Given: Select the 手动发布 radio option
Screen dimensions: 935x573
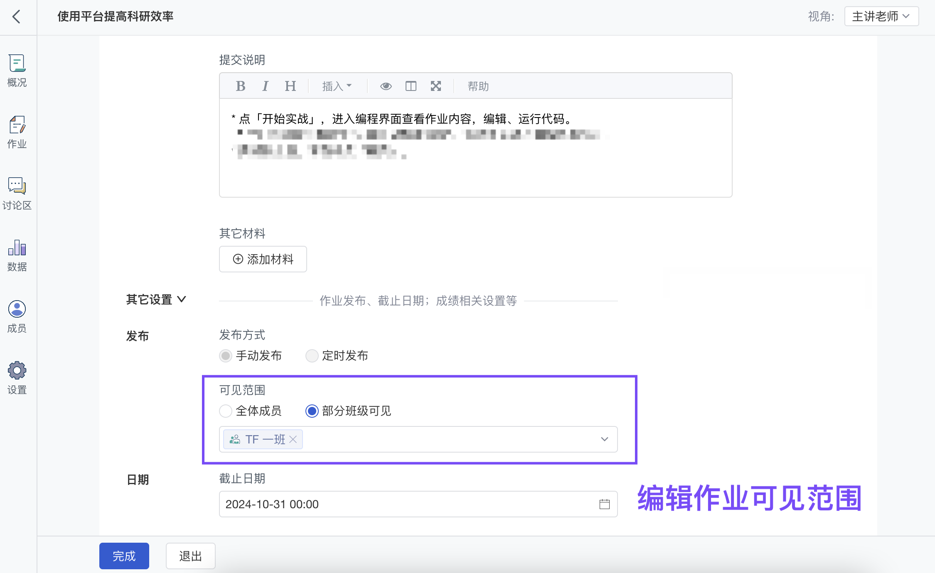Looking at the screenshot, I should [x=226, y=356].
